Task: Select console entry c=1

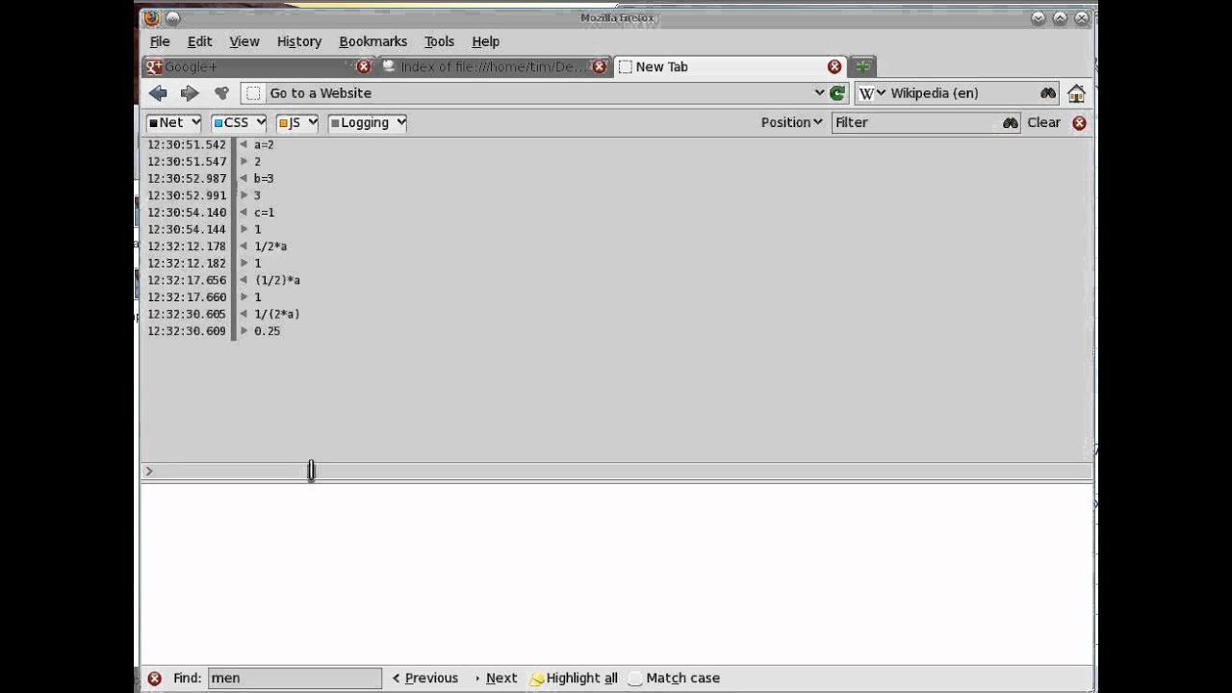Action: click(264, 213)
